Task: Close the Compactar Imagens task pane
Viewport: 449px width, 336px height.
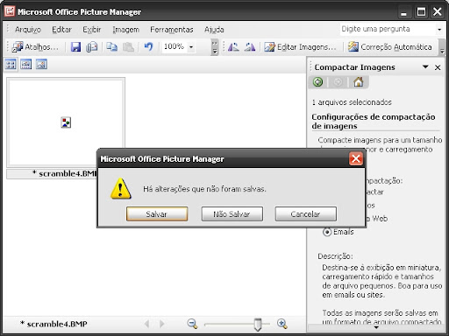Action: click(438, 67)
